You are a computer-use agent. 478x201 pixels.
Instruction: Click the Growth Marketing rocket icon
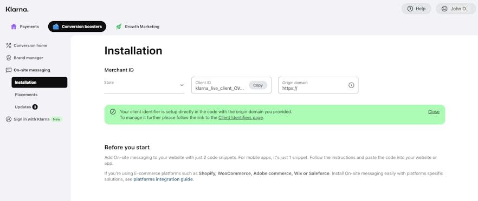pyautogui.click(x=119, y=26)
